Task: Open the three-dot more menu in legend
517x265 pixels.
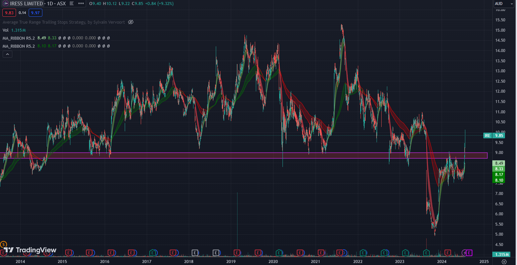Action: pyautogui.click(x=81, y=4)
